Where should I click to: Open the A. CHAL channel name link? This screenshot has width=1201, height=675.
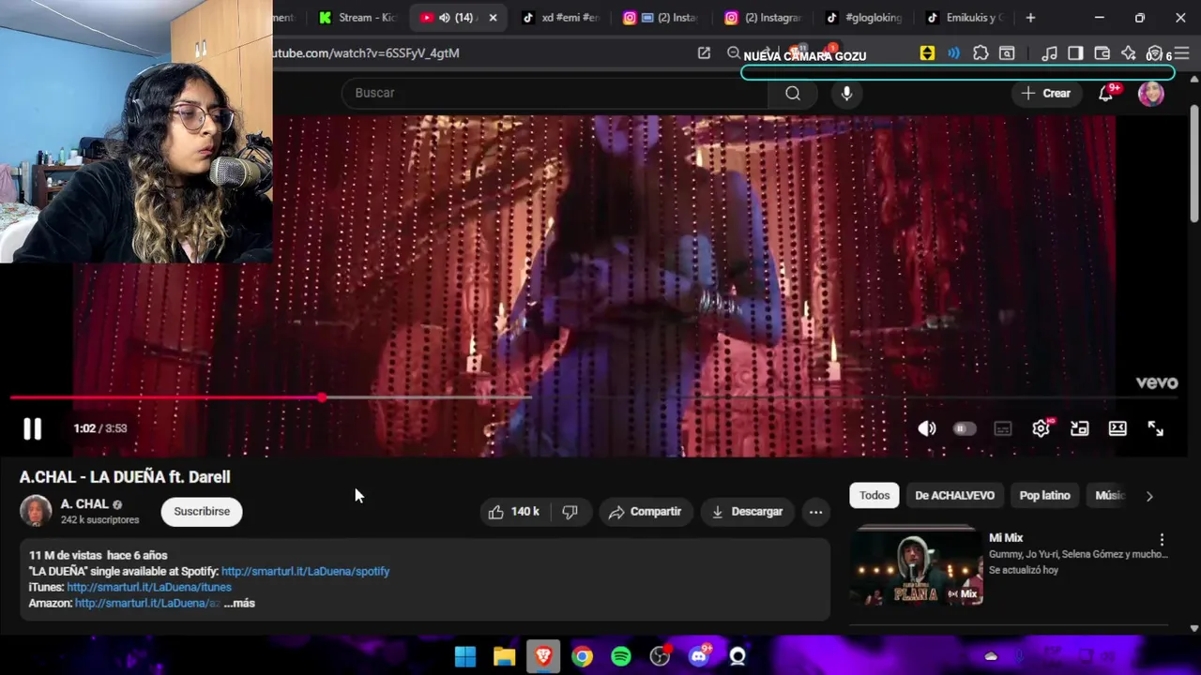(84, 504)
